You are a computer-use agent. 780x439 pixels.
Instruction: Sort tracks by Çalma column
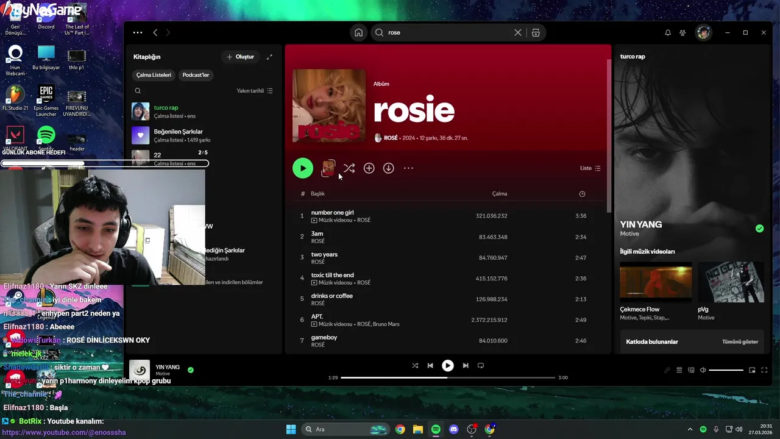(x=500, y=194)
